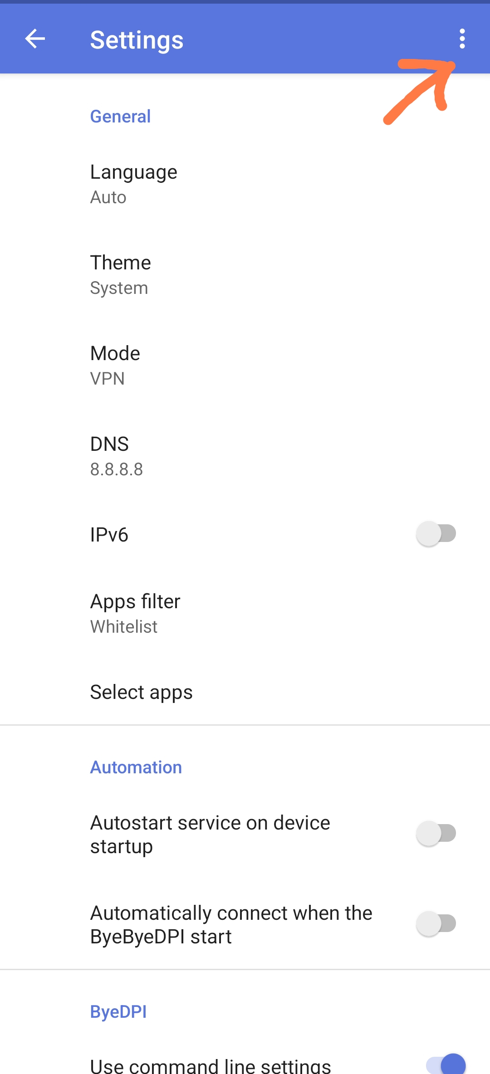
Task: Tap the Automatically connect when ByeByeDPI start label
Action: [231, 924]
